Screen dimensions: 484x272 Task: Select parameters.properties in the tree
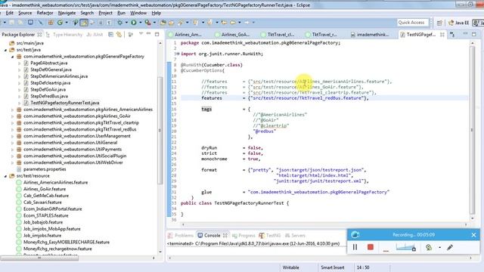coord(45,169)
